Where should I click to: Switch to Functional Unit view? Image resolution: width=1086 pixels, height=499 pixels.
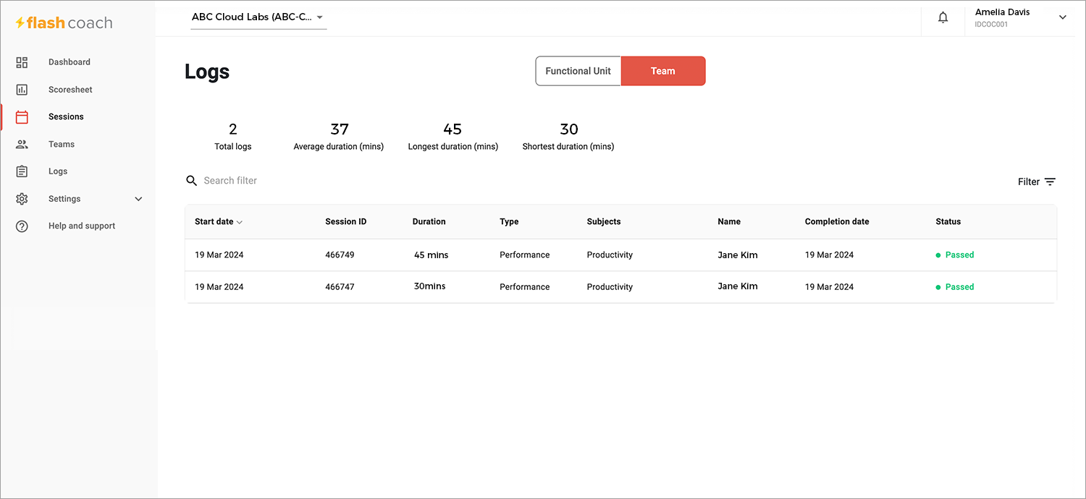pos(578,71)
